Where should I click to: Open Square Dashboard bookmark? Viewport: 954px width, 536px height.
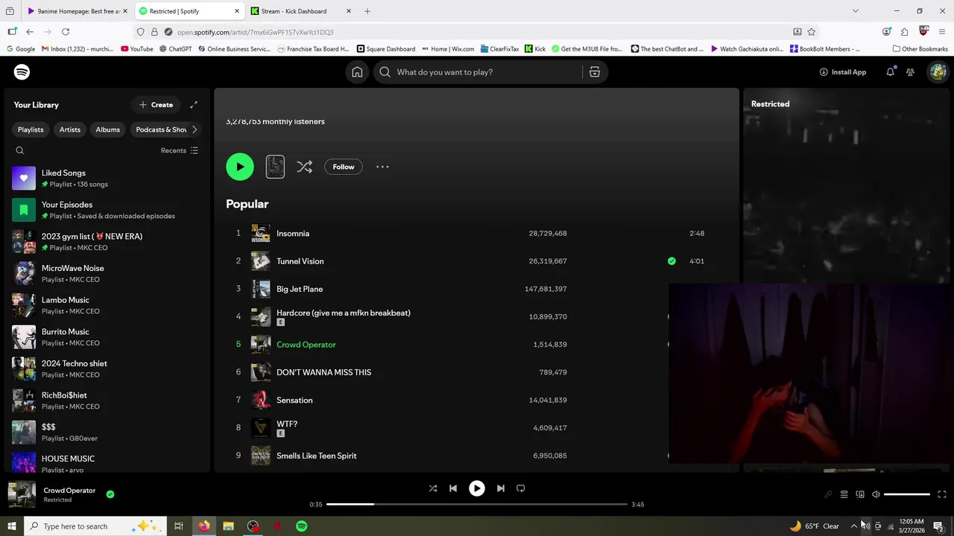(x=385, y=49)
